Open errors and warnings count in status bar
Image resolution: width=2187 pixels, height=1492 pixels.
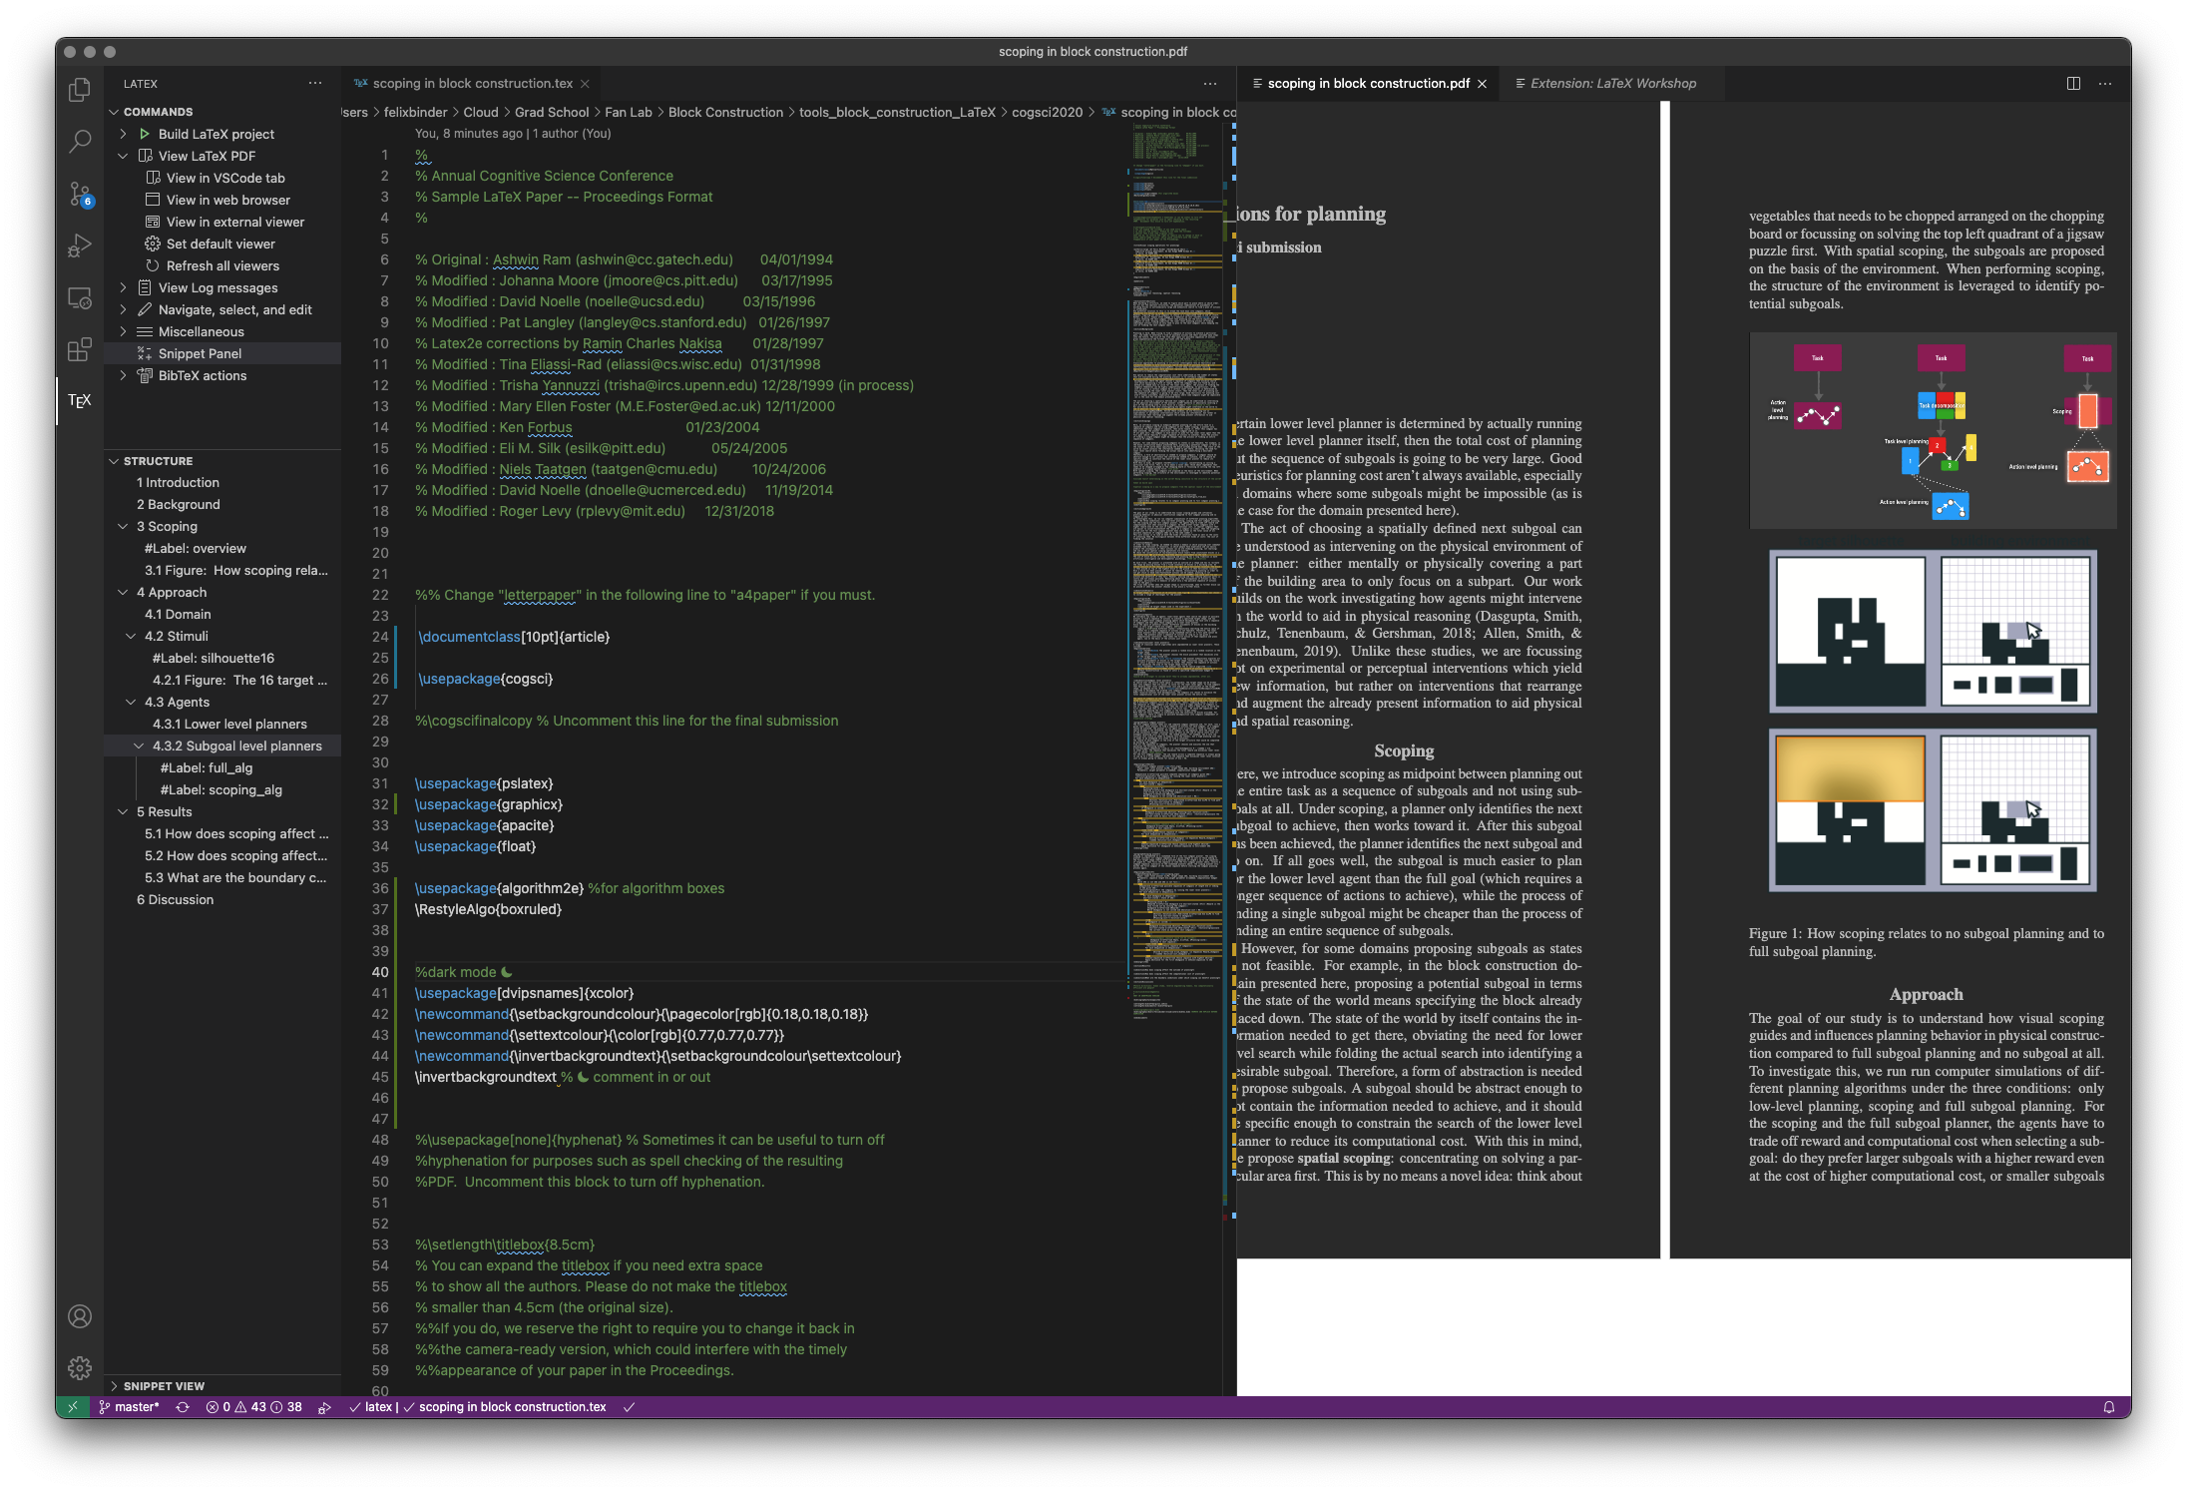(254, 1406)
